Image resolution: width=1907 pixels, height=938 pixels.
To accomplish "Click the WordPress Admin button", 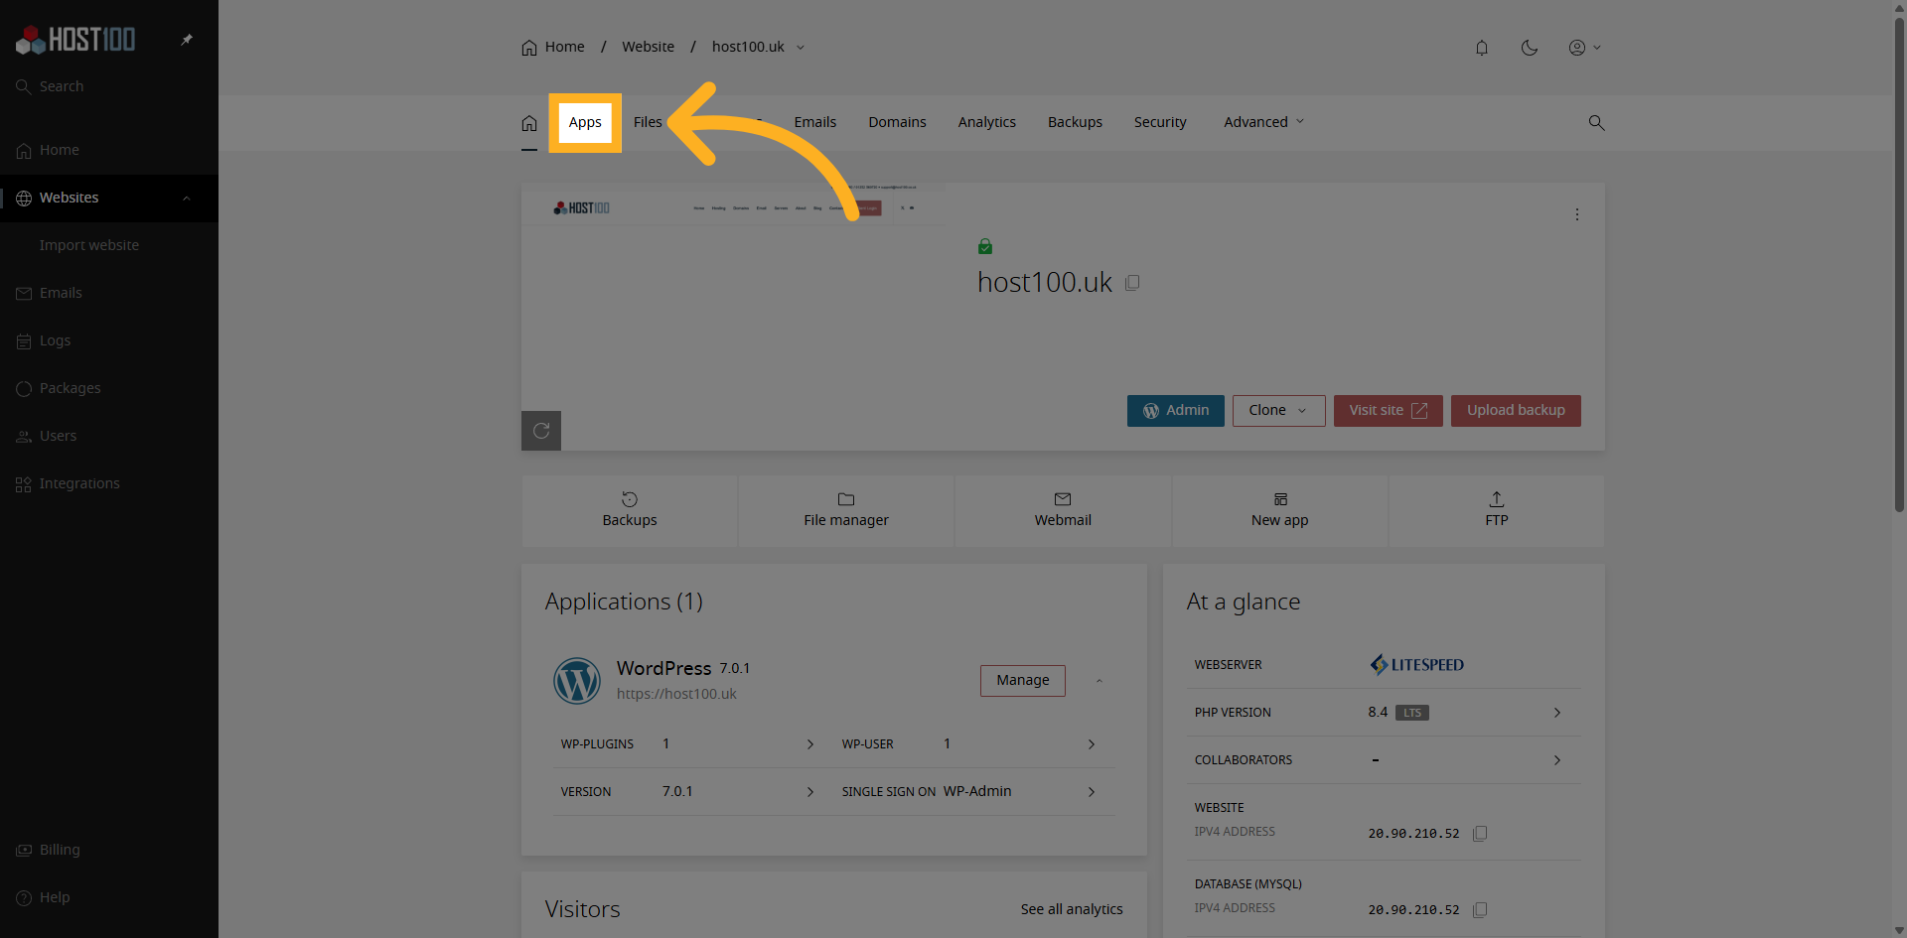I will [x=1176, y=411].
